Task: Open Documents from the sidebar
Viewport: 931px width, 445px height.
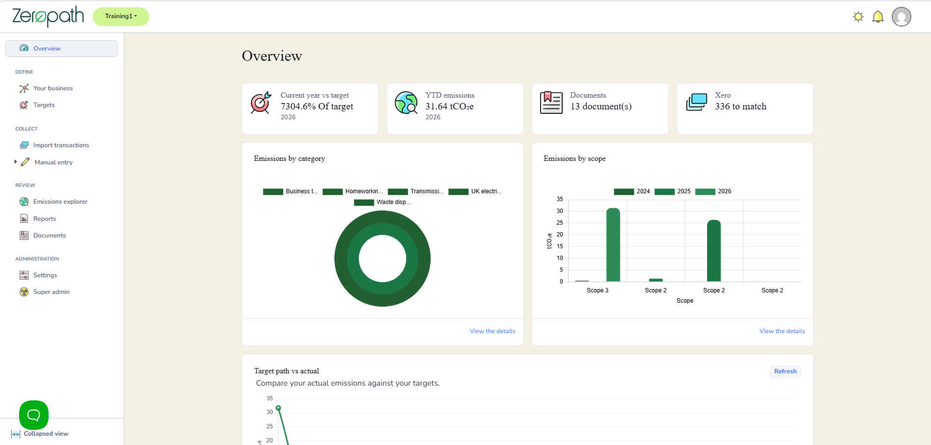Action: pos(50,236)
